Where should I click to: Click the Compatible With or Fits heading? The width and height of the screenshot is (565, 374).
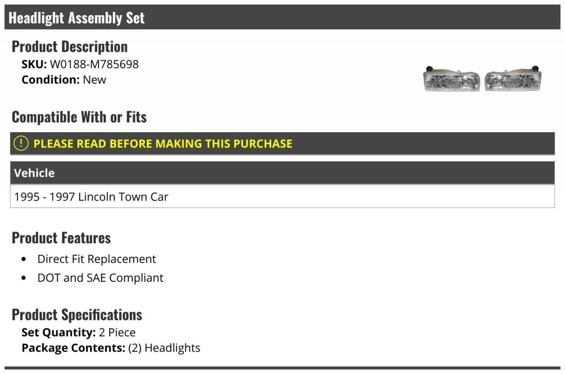[x=79, y=117]
